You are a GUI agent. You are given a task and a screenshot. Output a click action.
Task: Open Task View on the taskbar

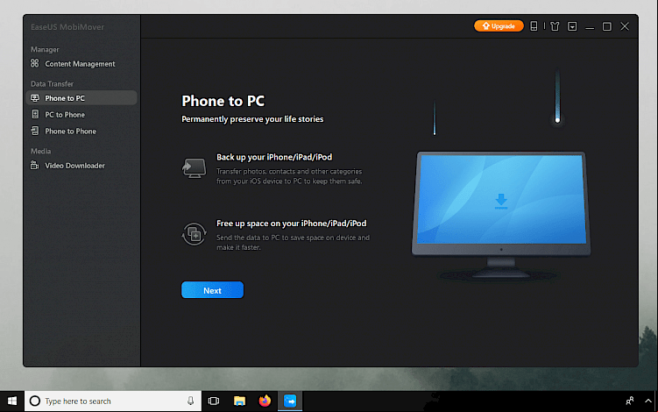coord(214,401)
